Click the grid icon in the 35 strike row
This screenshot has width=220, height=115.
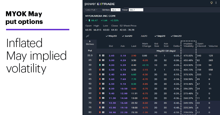click(103, 70)
